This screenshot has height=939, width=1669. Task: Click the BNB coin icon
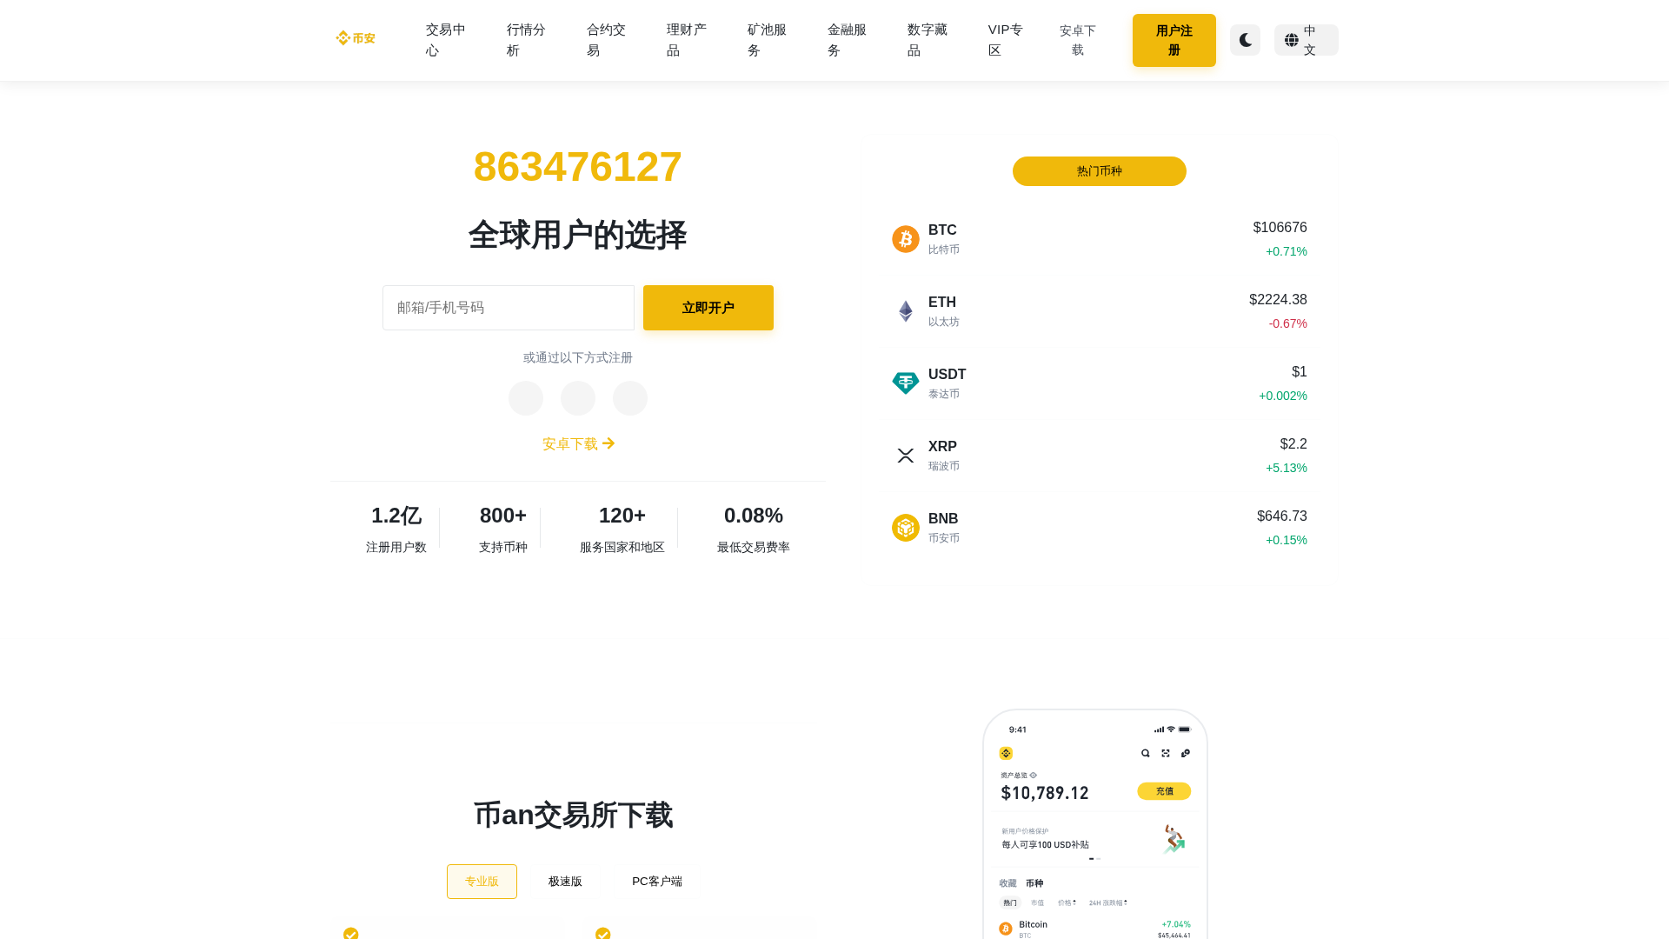click(x=906, y=528)
